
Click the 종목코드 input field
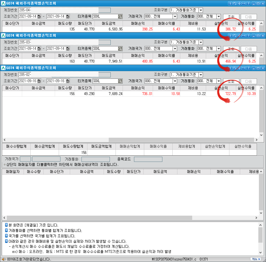(x=148, y=159)
